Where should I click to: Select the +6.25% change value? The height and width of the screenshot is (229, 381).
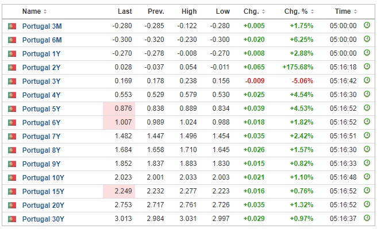[302, 39]
